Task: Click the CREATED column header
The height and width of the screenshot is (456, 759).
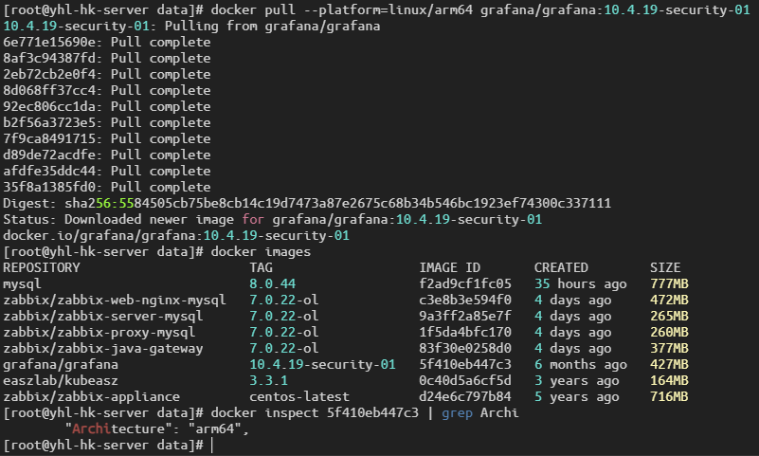Action: click(561, 267)
